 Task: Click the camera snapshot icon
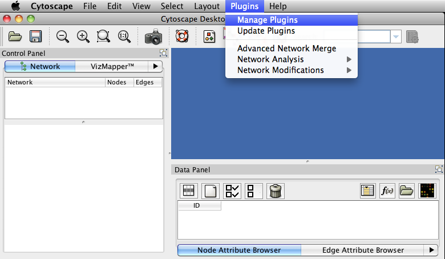(x=153, y=37)
